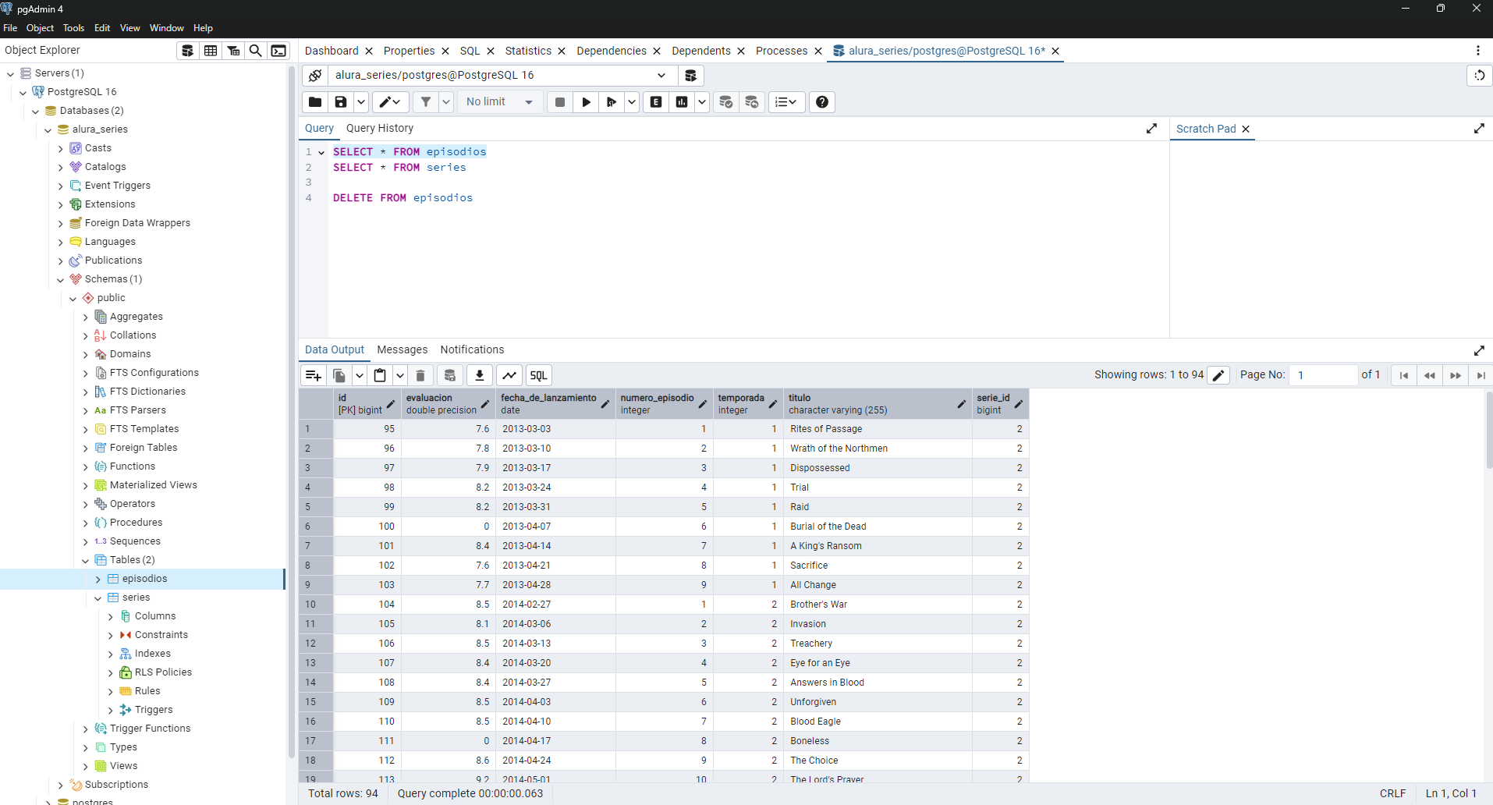Edit the showing rows range
Screen dimensions: 1493x805
[1219, 375]
